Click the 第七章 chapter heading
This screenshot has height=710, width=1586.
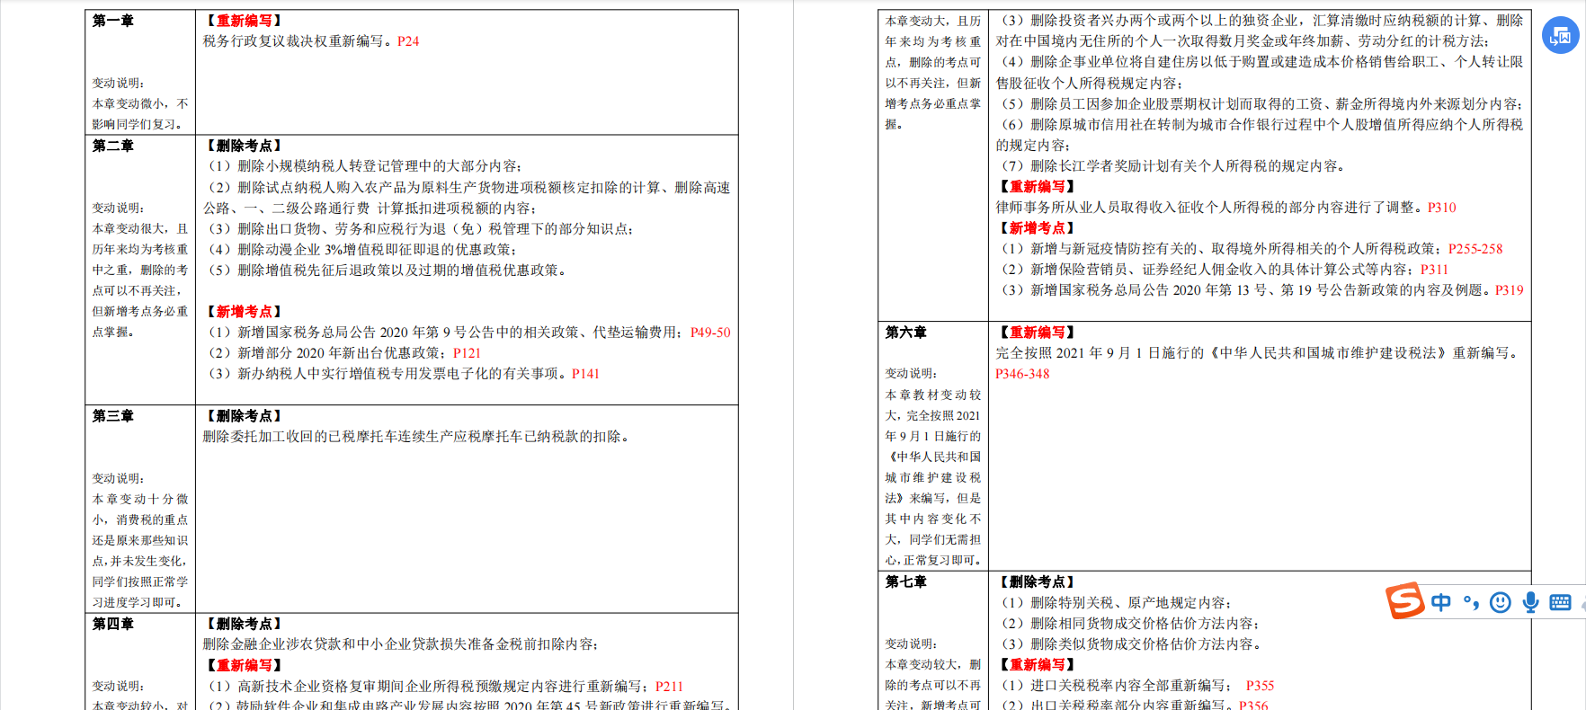point(906,582)
